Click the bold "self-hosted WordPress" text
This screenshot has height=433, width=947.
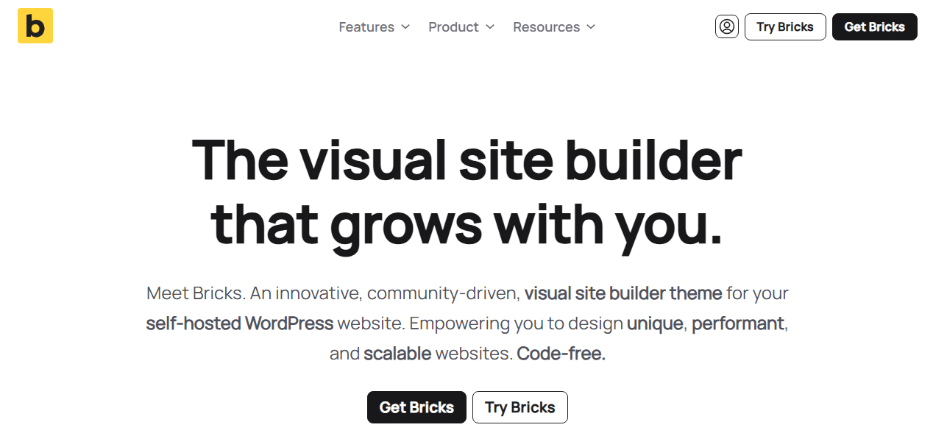(x=240, y=323)
